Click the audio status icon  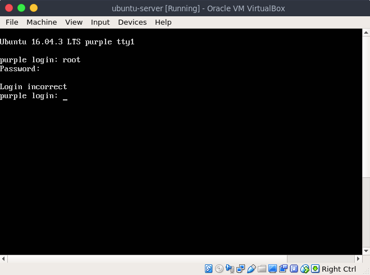tap(230, 269)
